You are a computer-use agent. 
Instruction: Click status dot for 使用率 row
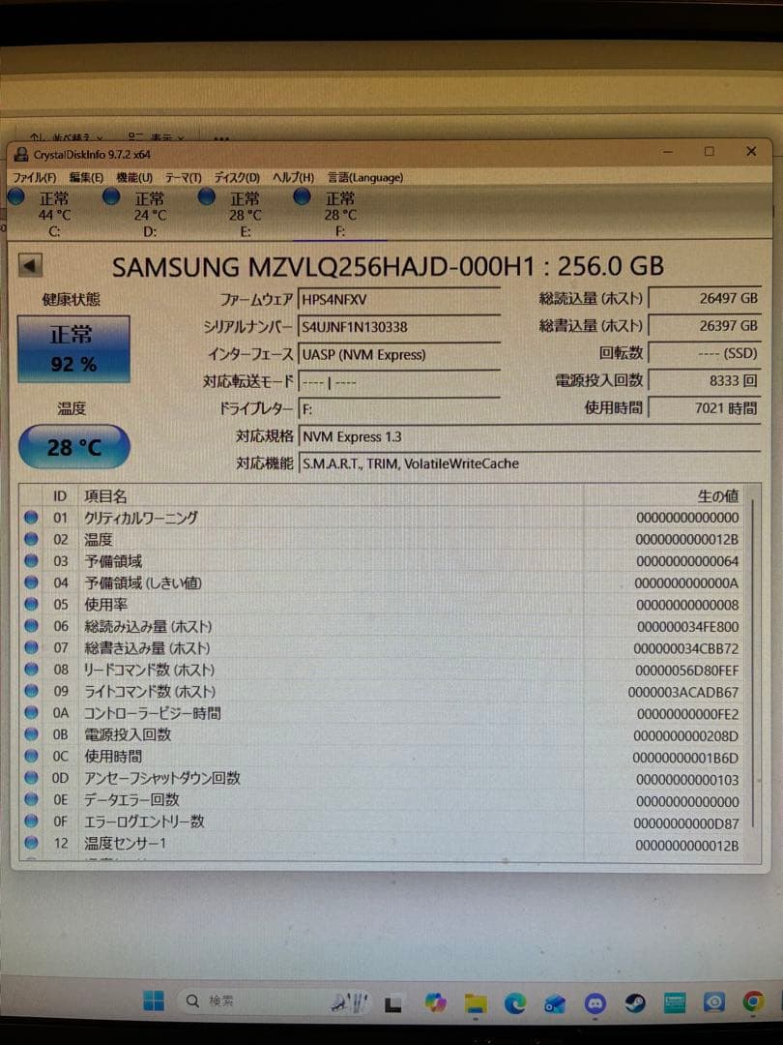click(x=31, y=605)
